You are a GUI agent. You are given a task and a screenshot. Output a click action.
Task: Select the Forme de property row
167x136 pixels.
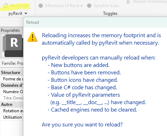tap(12, 79)
